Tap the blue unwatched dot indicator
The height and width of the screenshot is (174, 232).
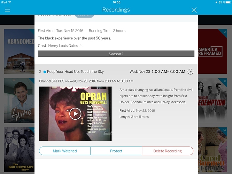pyautogui.click(x=45, y=72)
